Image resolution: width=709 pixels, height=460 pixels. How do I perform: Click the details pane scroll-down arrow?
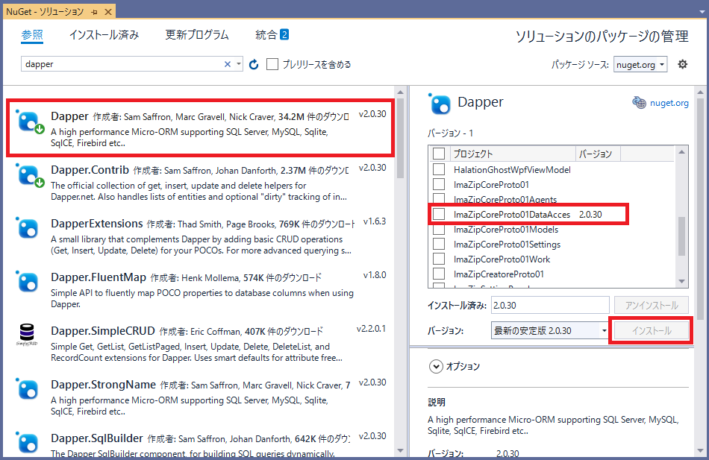tap(700, 451)
